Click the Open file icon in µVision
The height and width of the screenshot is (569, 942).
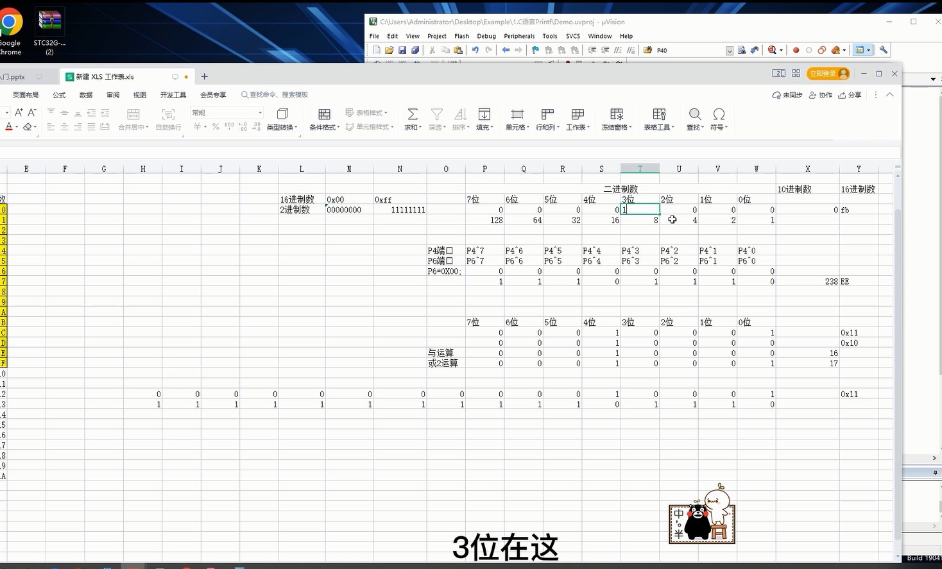coord(390,50)
